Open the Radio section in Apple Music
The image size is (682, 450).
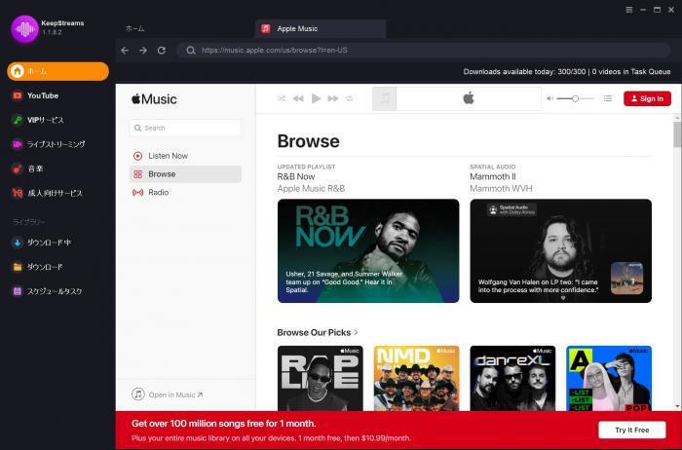158,193
